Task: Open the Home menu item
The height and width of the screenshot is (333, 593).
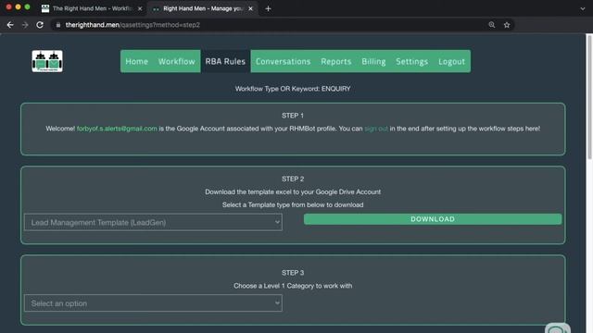Action: (136, 61)
